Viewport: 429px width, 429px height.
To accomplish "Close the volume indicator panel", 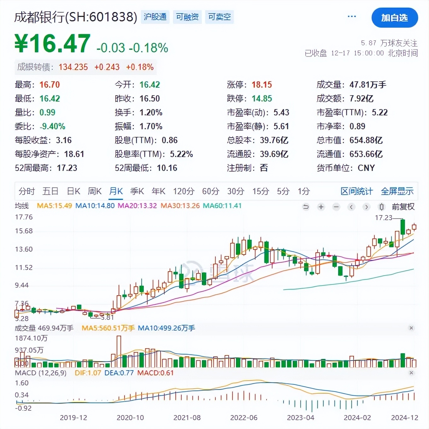I will [411, 328].
